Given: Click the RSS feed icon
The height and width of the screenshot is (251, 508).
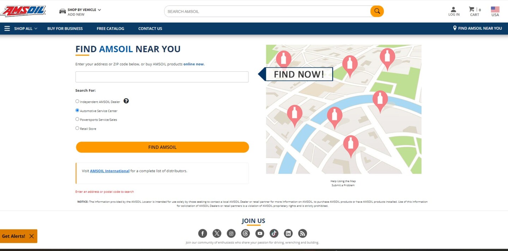Looking at the screenshot, I should pyautogui.click(x=302, y=233).
